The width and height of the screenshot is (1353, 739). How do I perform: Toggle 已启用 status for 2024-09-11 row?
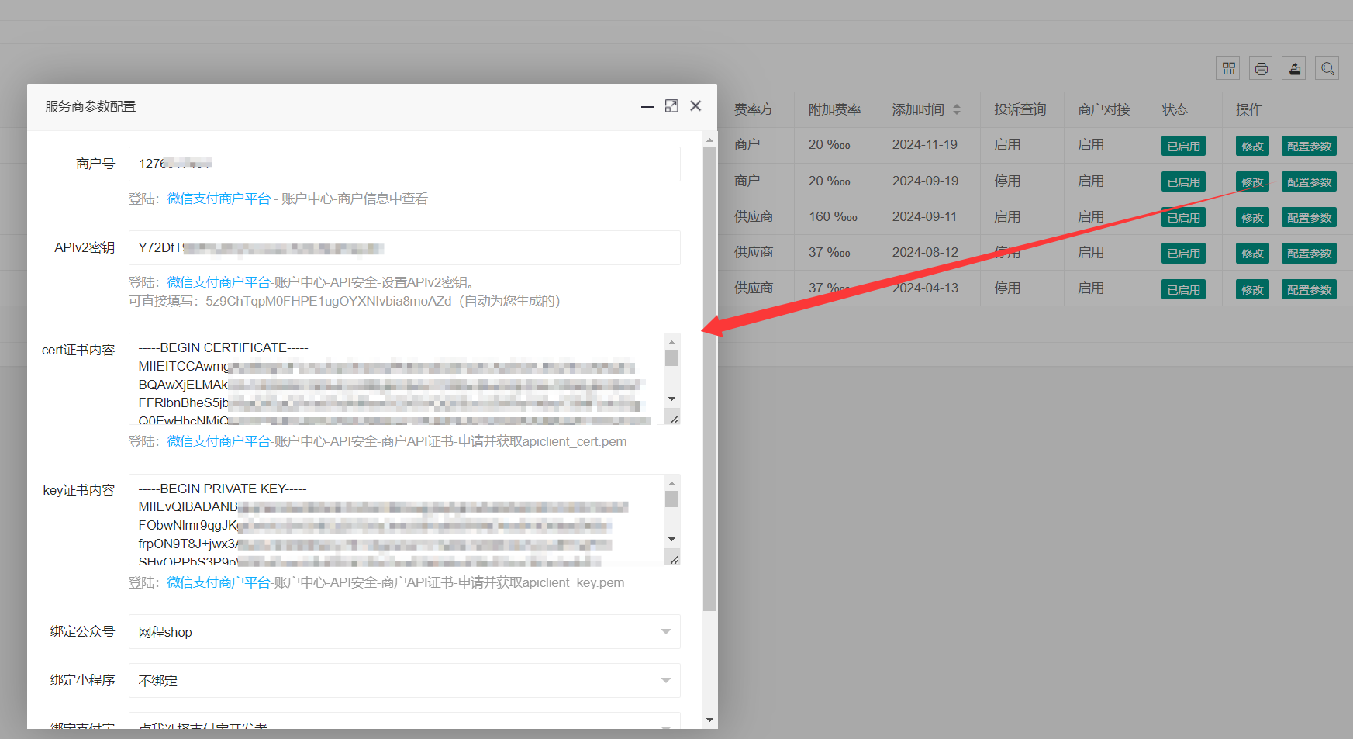pos(1183,218)
